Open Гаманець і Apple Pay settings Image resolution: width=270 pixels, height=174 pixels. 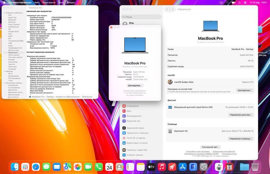(137, 150)
